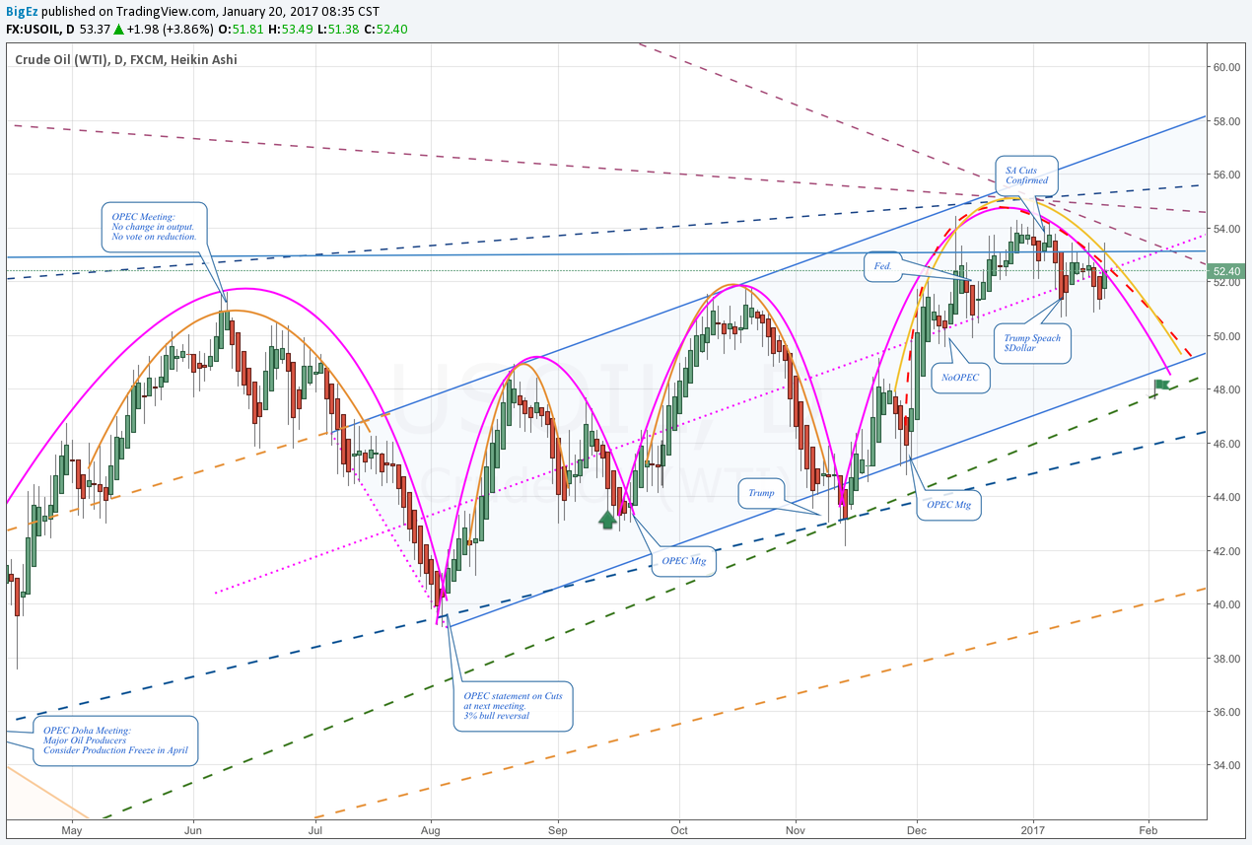The image size is (1252, 845).
Task: Click the 'OPEC Mtg' callout near December
Action: [949, 505]
